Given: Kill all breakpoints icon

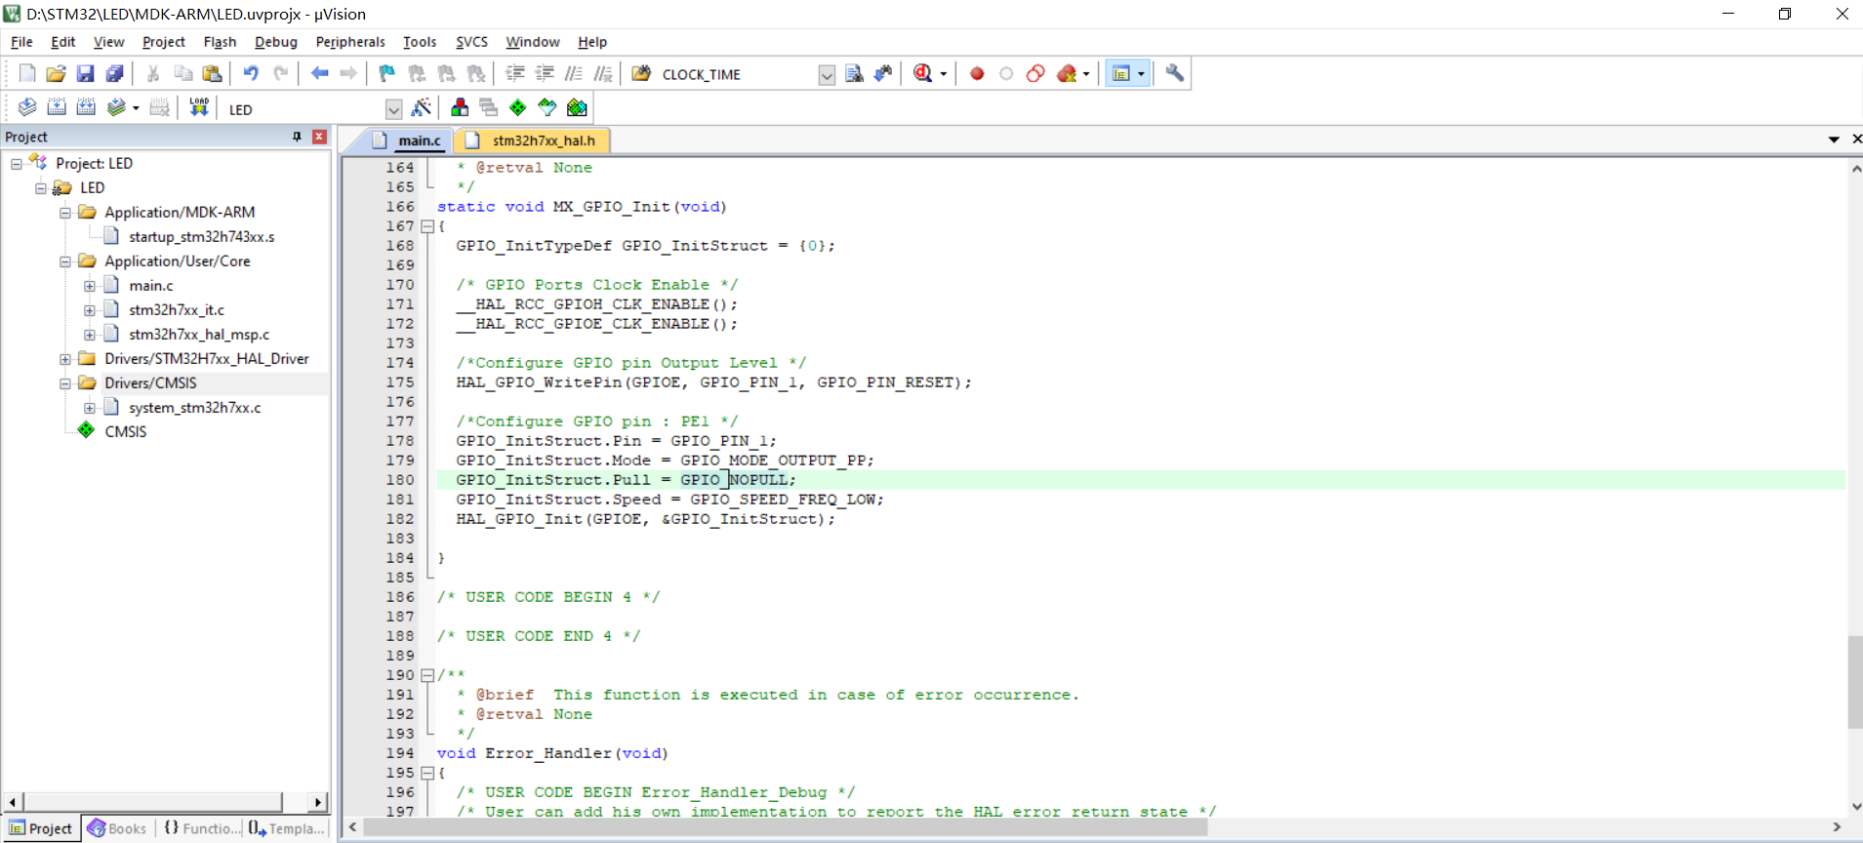Looking at the screenshot, I should pos(1067,73).
